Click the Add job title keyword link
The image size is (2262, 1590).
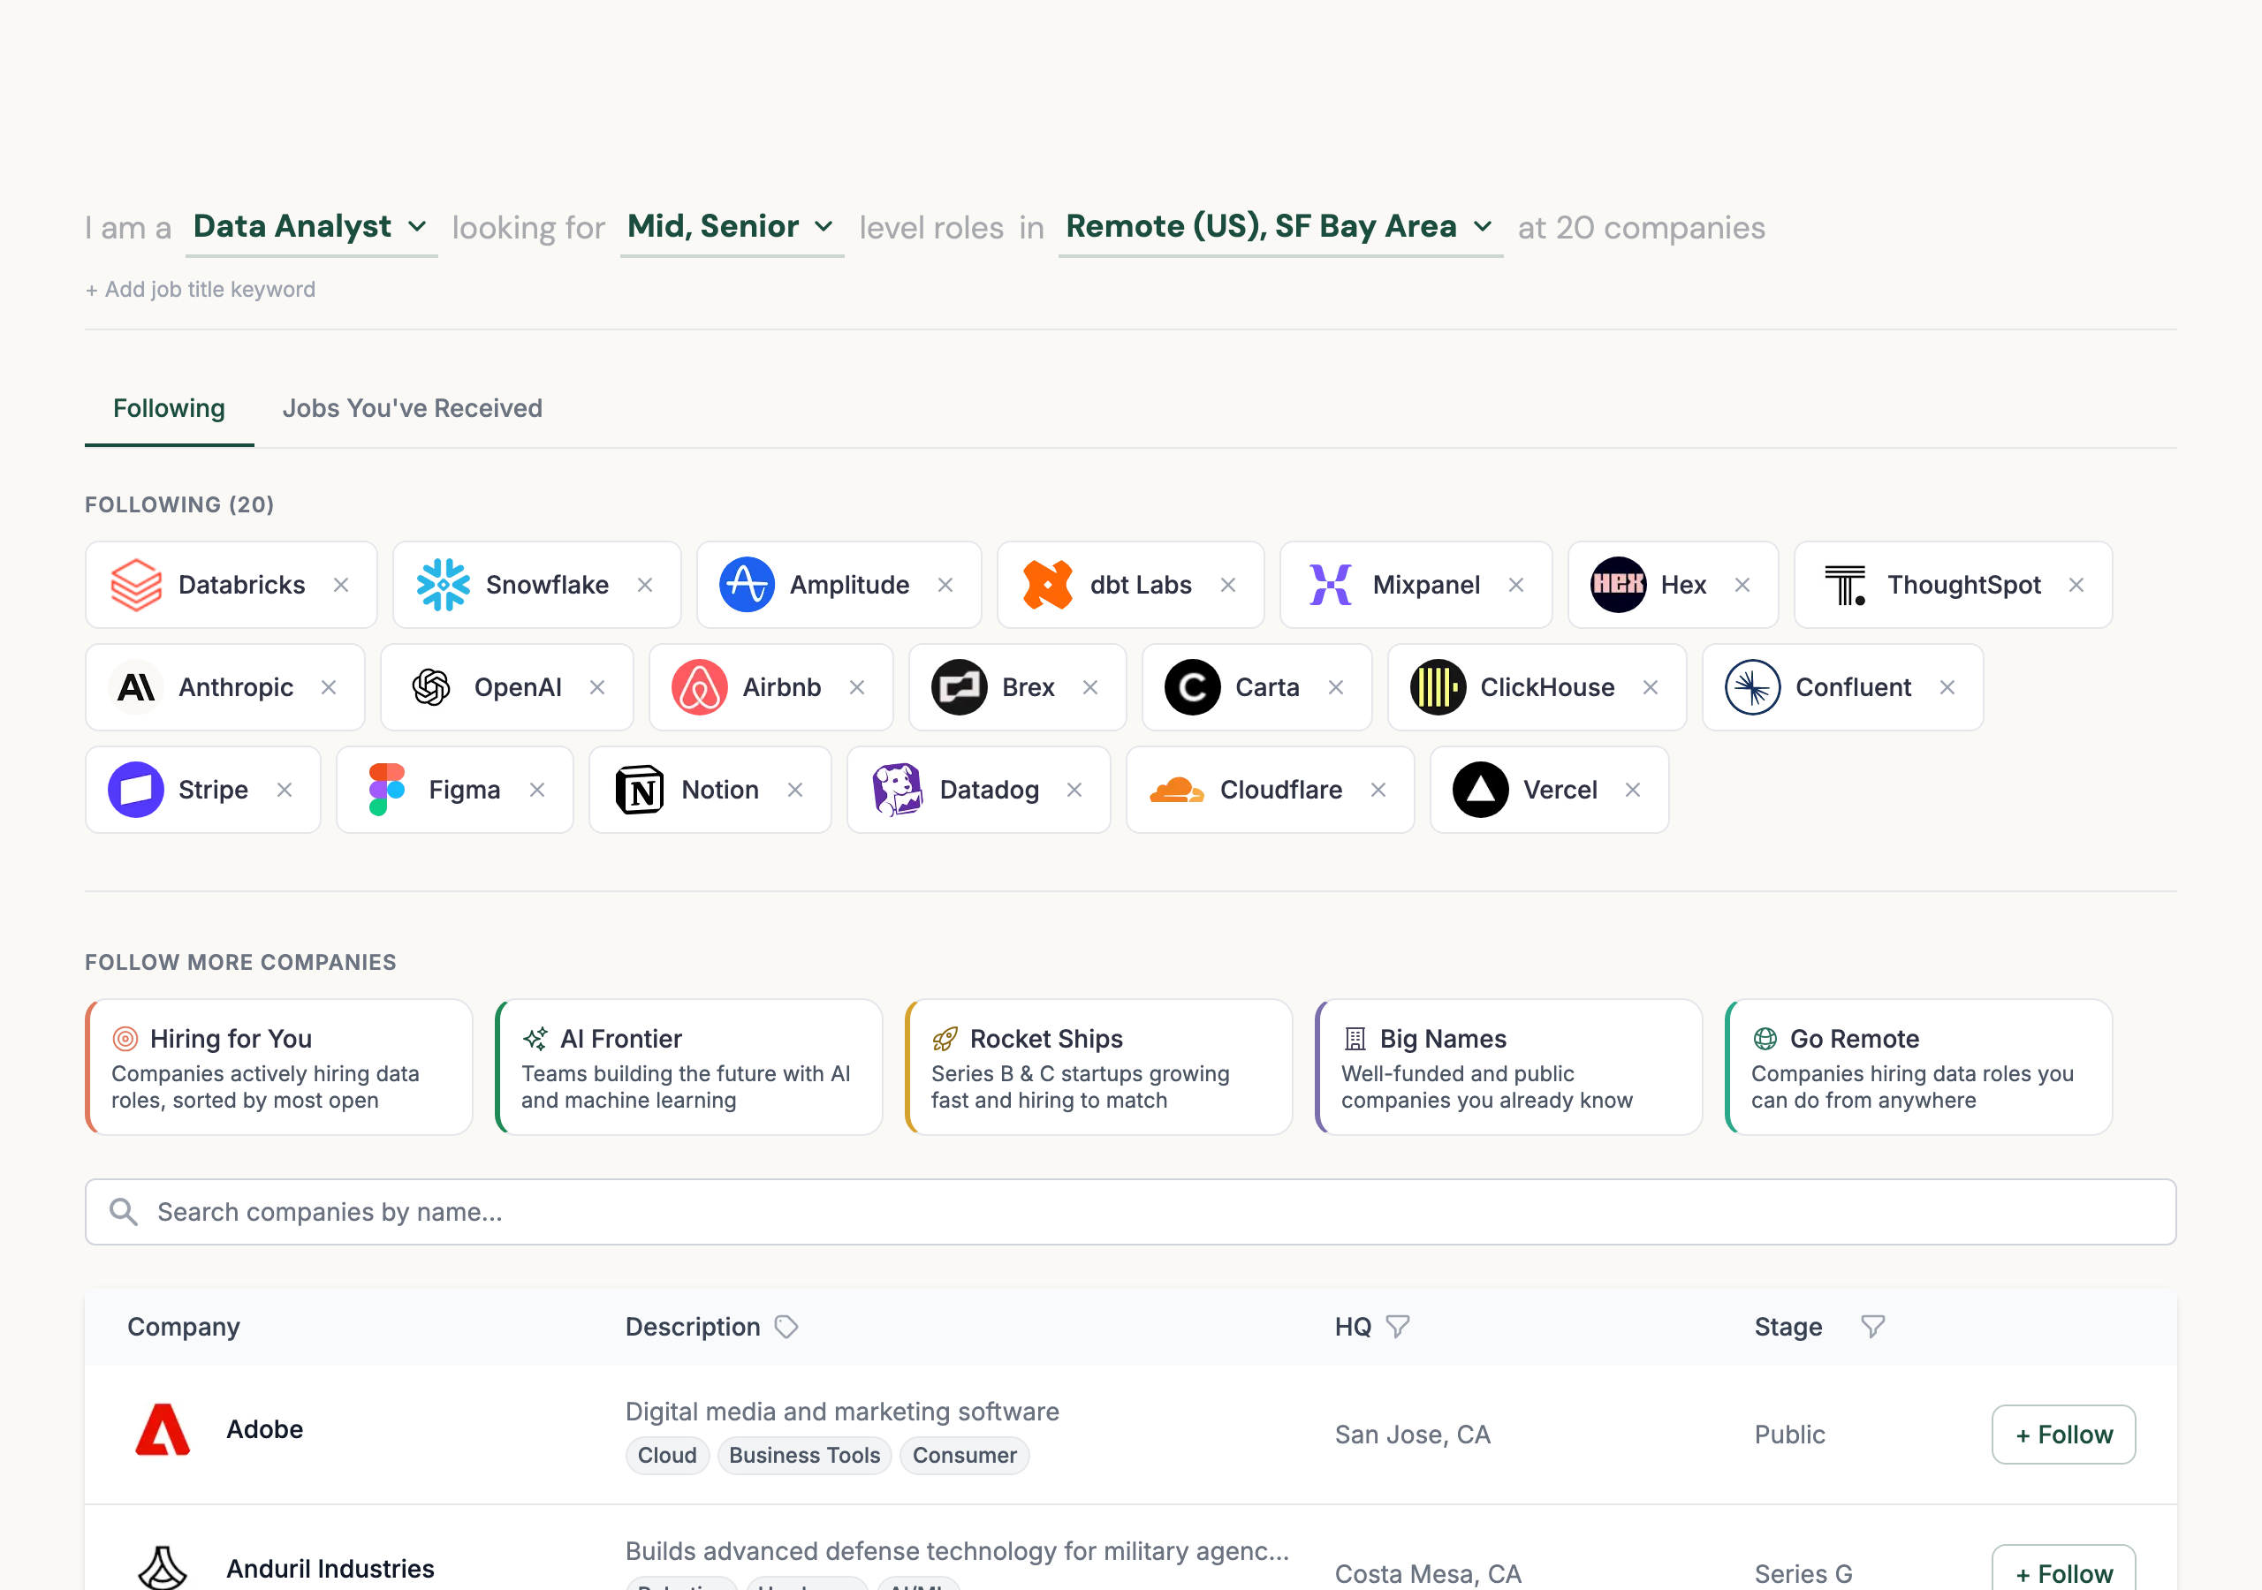click(200, 289)
